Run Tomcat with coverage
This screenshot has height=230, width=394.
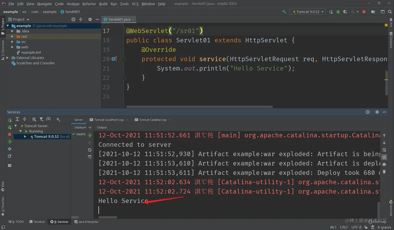345,12
